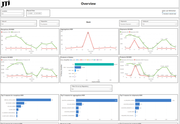Click the Shipments OK Products legend entry
This screenshot has height=124, width=180.
click(x=127, y=60)
